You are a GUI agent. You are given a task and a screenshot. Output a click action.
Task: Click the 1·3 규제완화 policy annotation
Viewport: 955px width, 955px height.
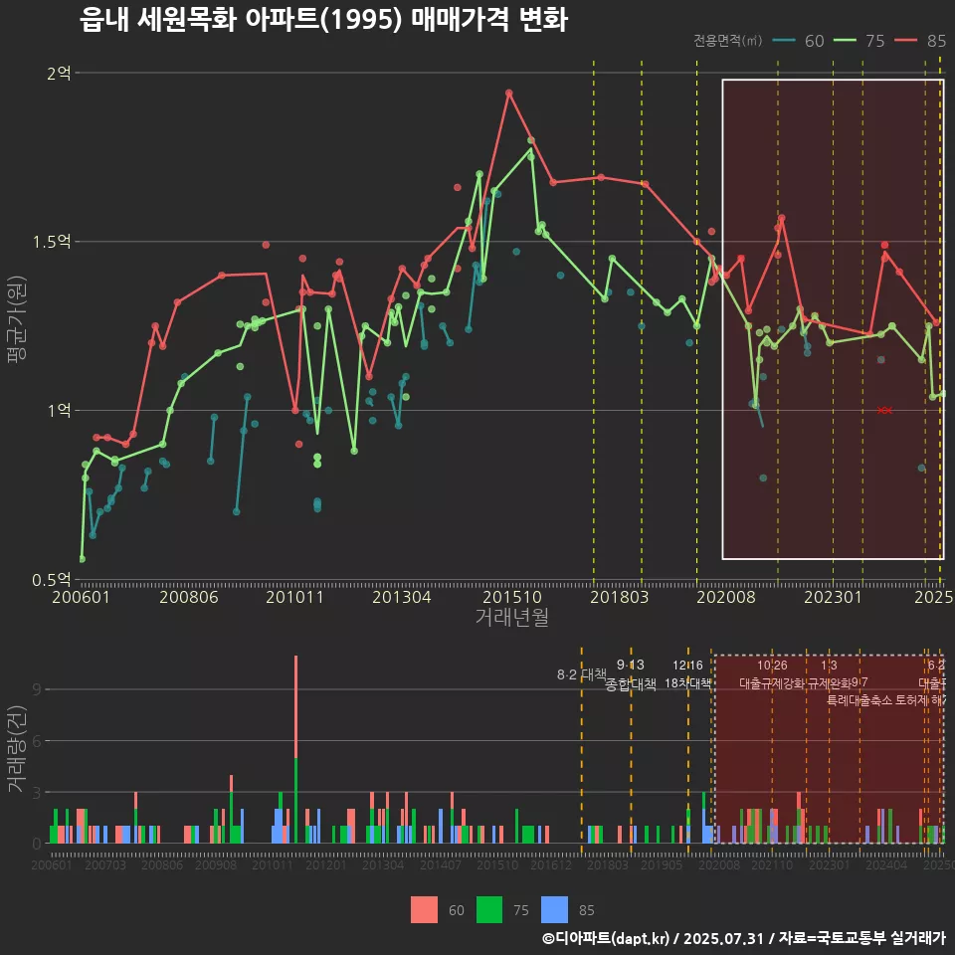tap(829, 674)
